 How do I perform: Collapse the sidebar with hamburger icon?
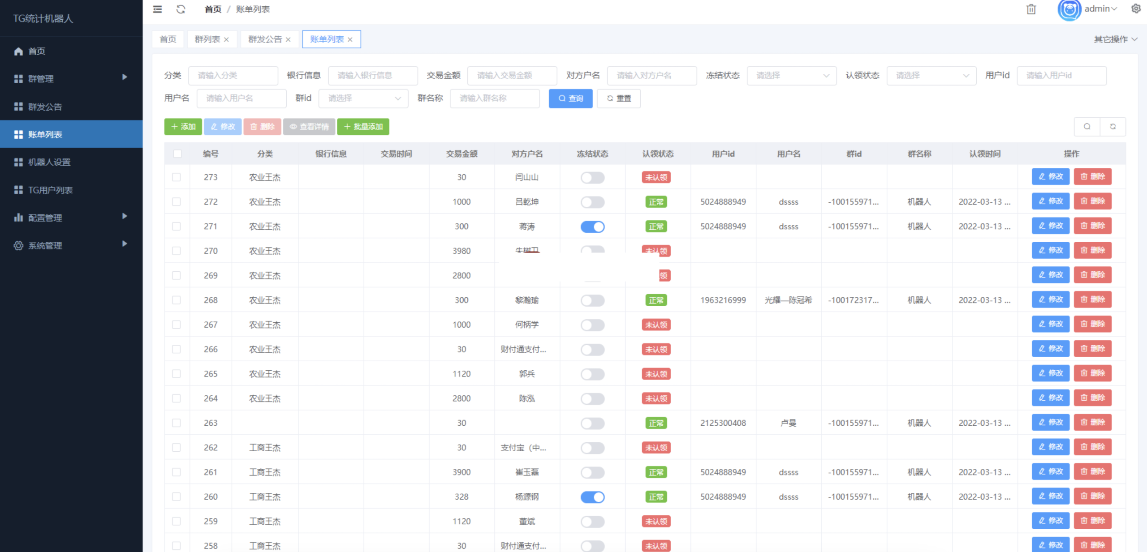click(x=157, y=9)
